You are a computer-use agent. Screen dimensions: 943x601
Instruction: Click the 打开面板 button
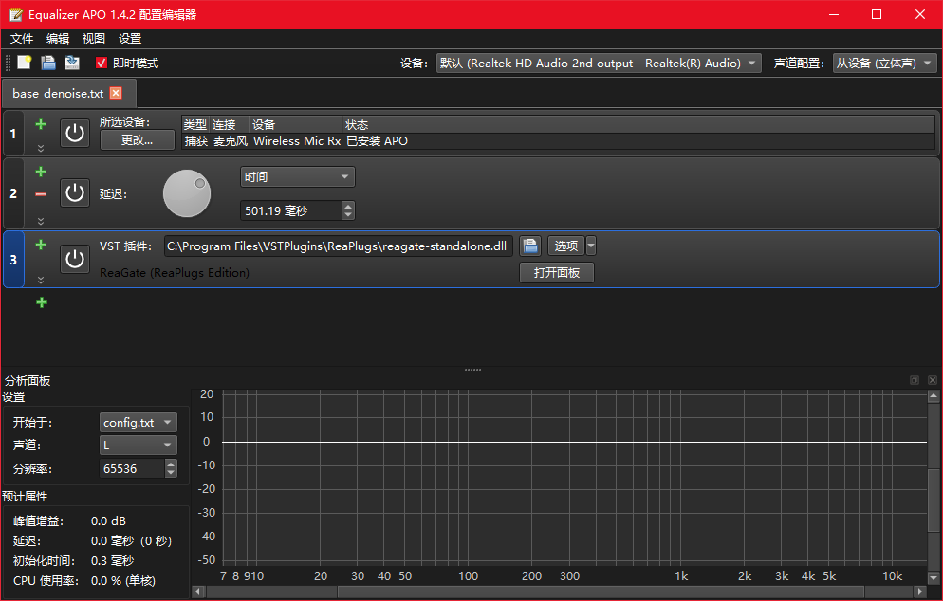[x=557, y=273]
